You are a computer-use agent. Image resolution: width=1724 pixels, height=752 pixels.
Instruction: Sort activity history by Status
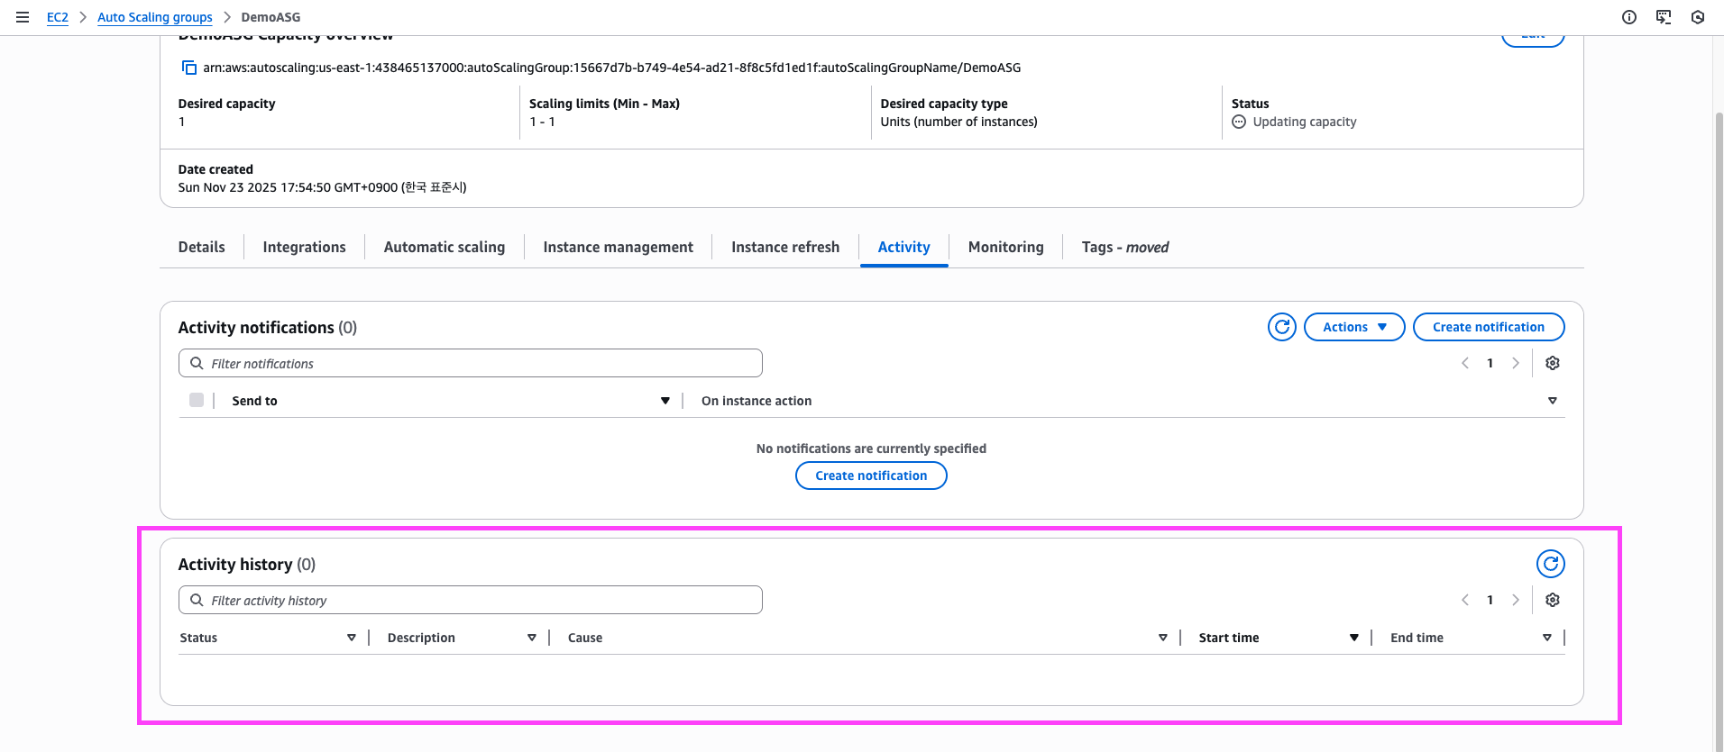click(352, 638)
